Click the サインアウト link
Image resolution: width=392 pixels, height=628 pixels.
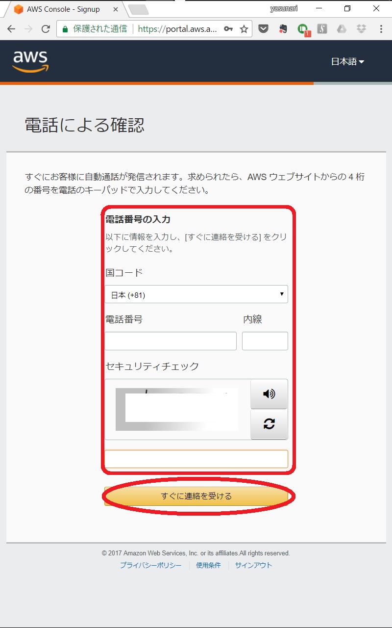[x=254, y=565]
